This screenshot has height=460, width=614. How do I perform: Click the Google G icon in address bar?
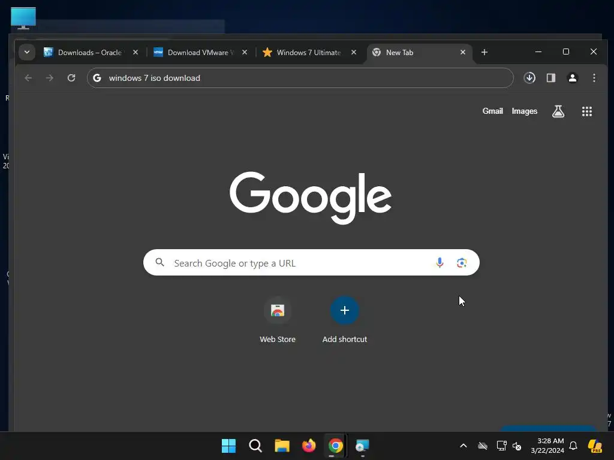(x=97, y=78)
